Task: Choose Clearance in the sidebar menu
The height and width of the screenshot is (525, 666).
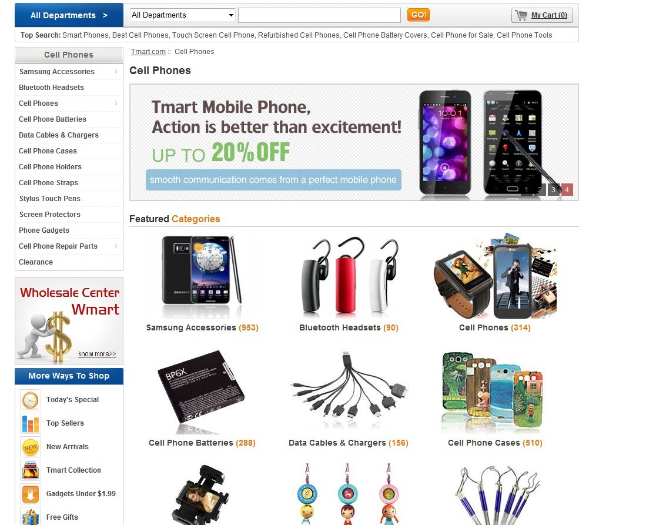Action: click(36, 262)
